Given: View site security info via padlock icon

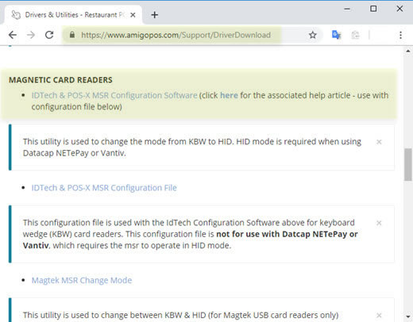Looking at the screenshot, I should [x=72, y=35].
